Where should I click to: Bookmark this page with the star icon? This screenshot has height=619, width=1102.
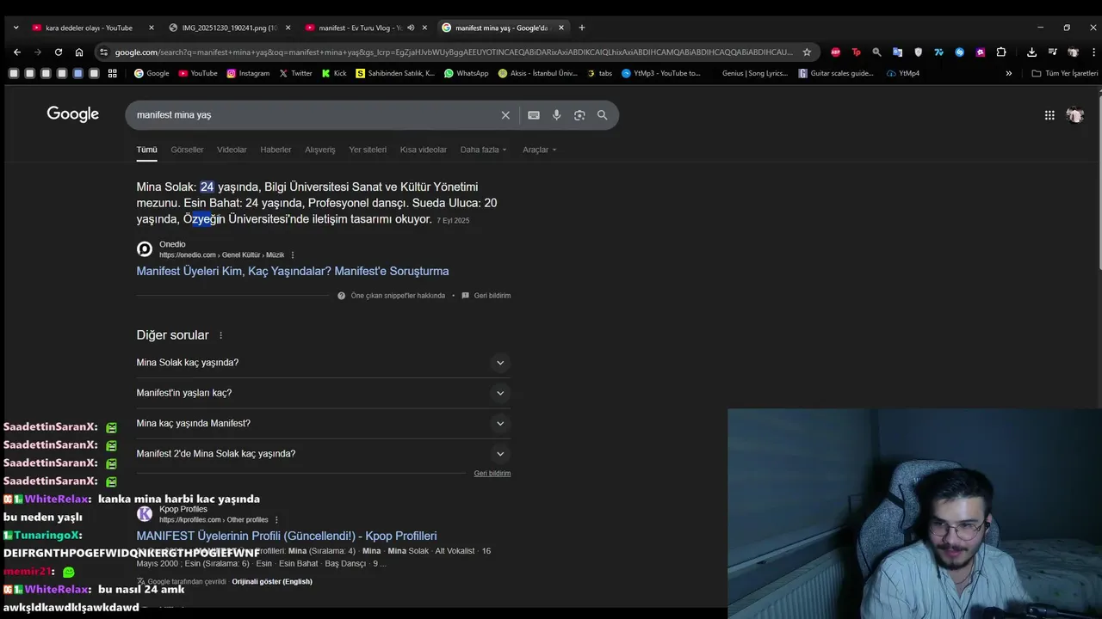click(807, 52)
